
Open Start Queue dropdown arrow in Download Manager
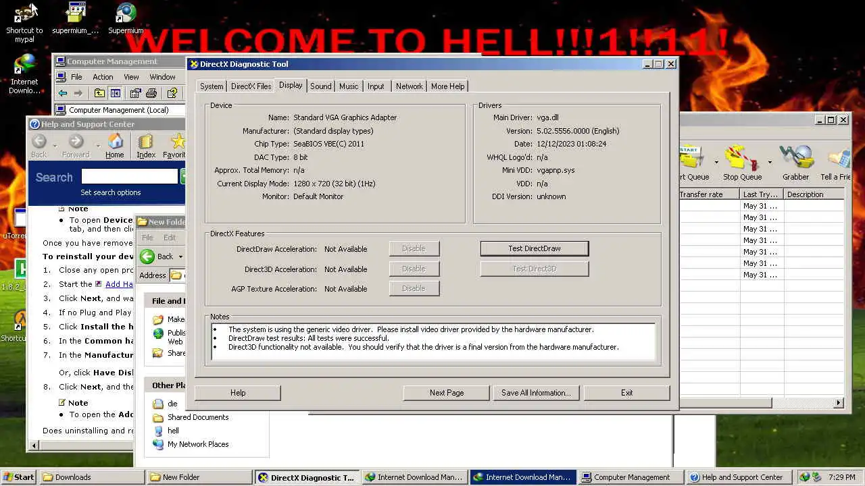(716, 163)
